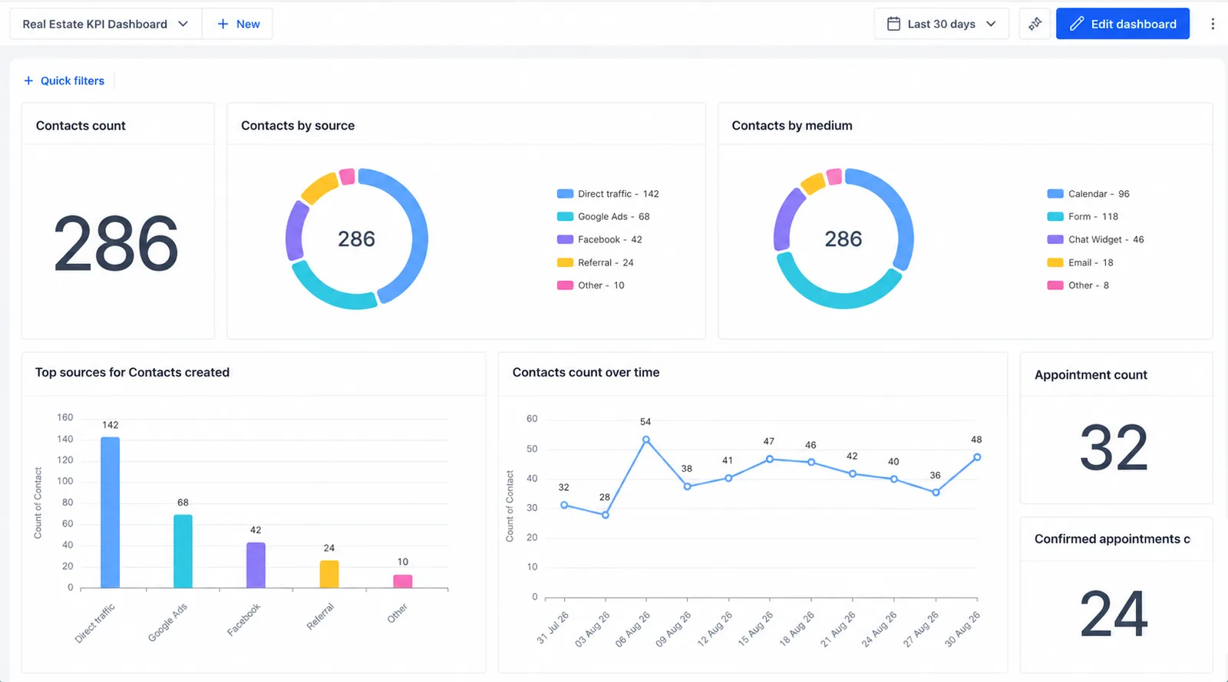The height and width of the screenshot is (682, 1228).
Task: Click the pencil icon in Edit dashboard
Action: tap(1077, 24)
